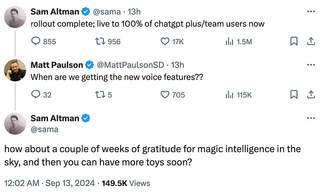Open more options for Matt Paulson's tweet
The width and height of the screenshot is (323, 195).
tap(310, 64)
